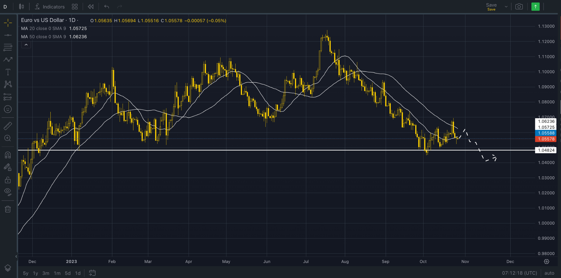Set the range to 3m
The image size is (561, 278).
pyautogui.click(x=46, y=273)
